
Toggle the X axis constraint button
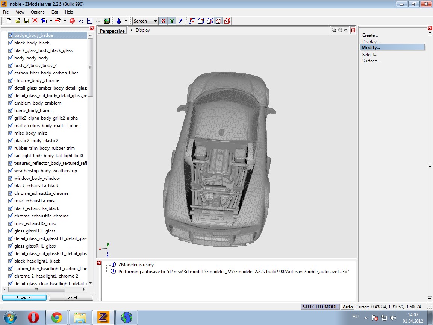pos(163,21)
